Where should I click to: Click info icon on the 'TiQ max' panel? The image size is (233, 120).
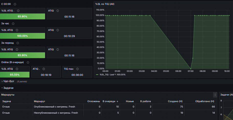click(x=77, y=69)
